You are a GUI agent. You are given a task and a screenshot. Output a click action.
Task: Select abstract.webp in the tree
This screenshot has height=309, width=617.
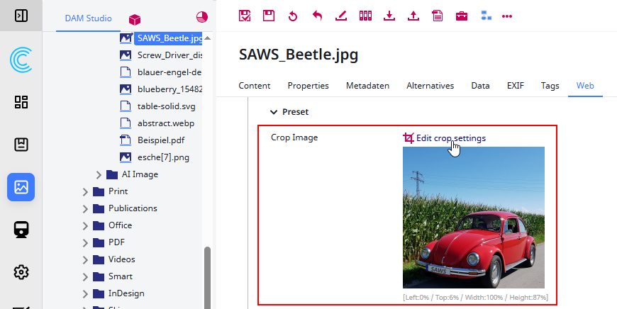166,123
